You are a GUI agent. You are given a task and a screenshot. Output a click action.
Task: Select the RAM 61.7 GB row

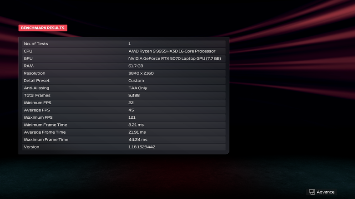(124, 66)
